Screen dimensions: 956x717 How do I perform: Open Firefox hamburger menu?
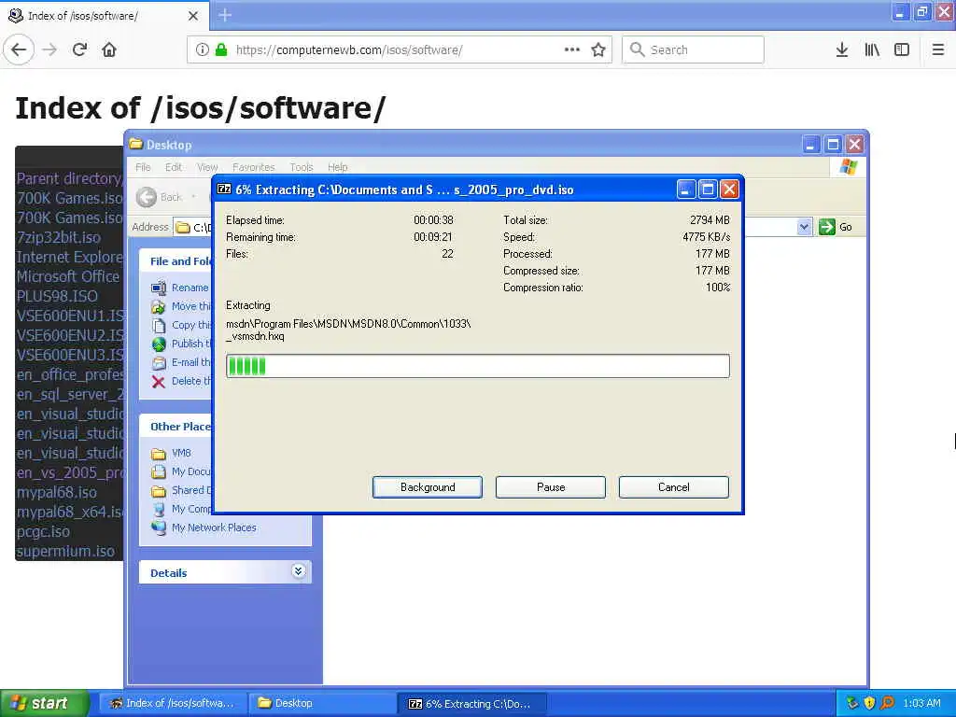(938, 49)
